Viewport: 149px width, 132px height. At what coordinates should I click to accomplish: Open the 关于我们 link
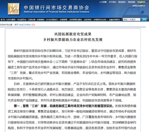(112, 2)
